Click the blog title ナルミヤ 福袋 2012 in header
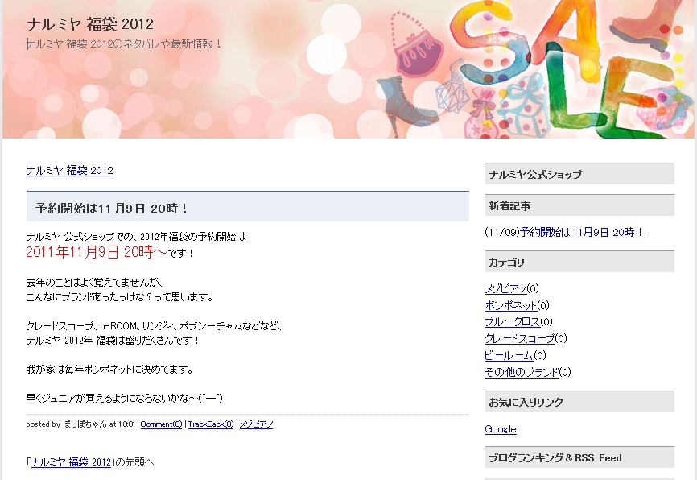697x480 pixels. pos(90,24)
